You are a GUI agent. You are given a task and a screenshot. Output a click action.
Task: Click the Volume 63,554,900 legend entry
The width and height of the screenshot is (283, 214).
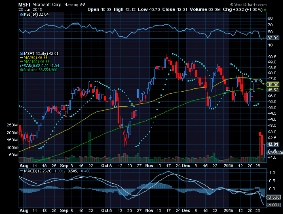pyautogui.click(x=40, y=70)
